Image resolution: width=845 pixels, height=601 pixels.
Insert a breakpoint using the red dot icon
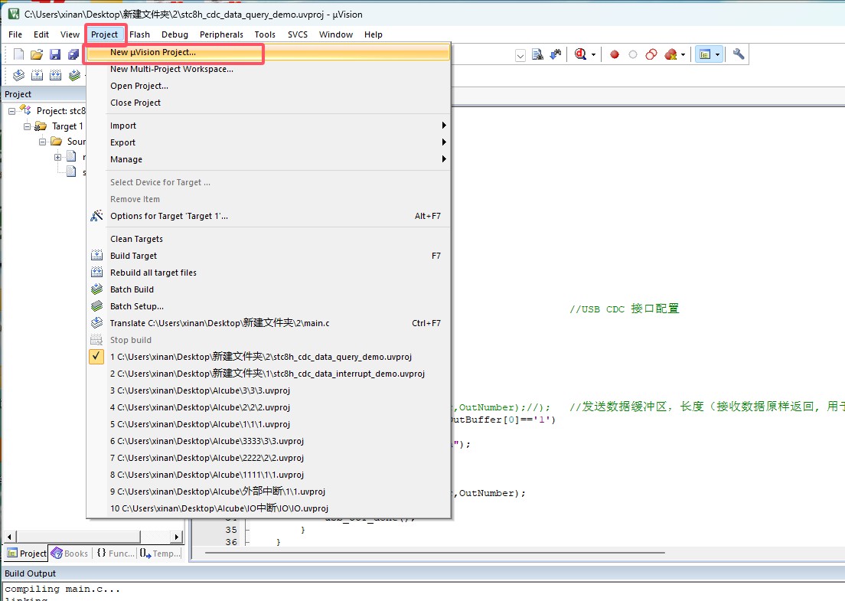(614, 54)
